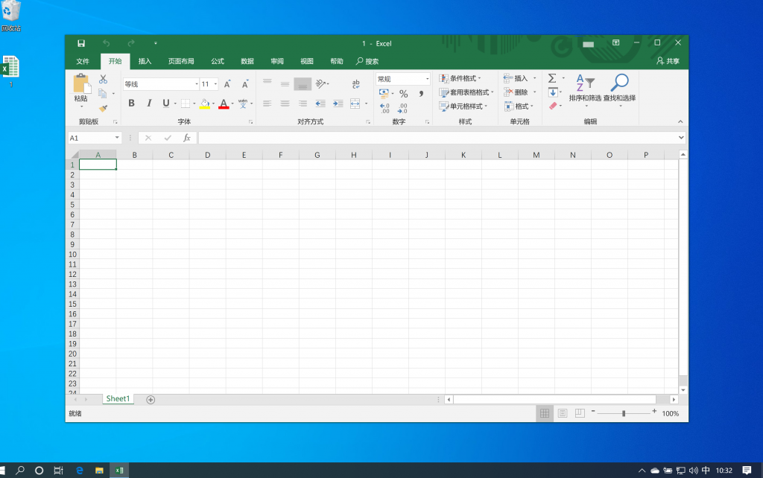Align text to middle of cell
Viewport: 763px width, 478px height.
[x=285, y=83]
